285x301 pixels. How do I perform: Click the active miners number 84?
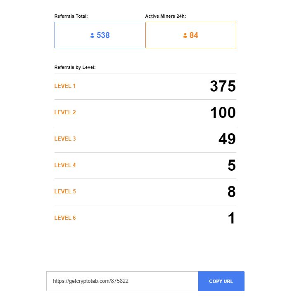[x=194, y=35]
